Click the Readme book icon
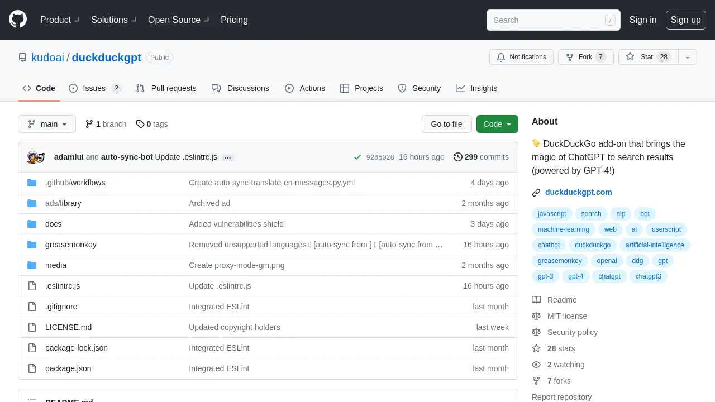The height and width of the screenshot is (402, 715). pyautogui.click(x=536, y=300)
